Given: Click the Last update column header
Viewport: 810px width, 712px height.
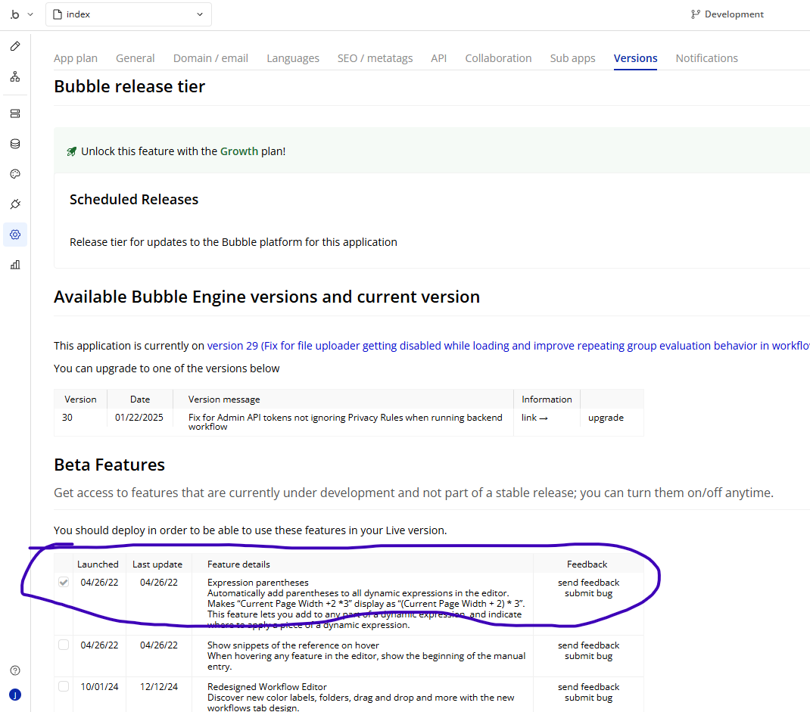Looking at the screenshot, I should pos(157,564).
